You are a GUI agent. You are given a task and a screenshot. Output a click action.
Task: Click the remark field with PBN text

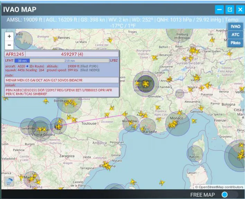point(62,92)
